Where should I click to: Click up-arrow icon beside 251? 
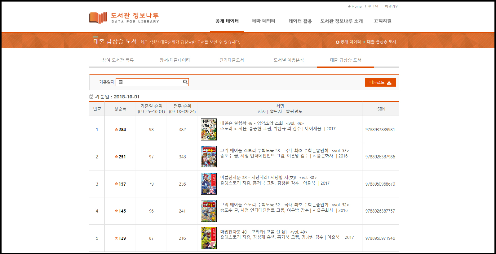(x=116, y=157)
